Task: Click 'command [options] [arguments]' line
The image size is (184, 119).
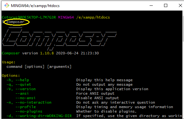Action: coord(39,67)
